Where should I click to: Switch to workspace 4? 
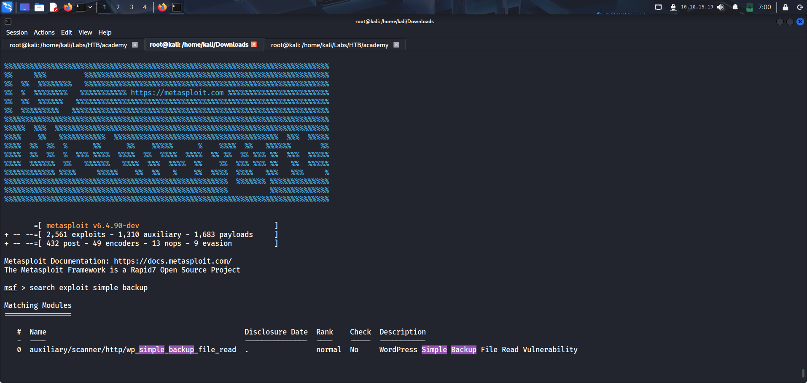(x=145, y=7)
